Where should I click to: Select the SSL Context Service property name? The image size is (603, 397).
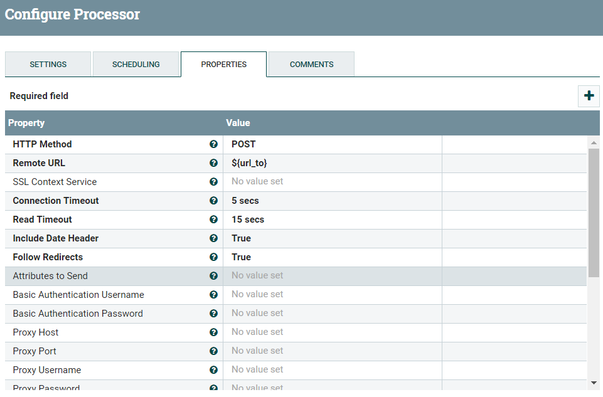point(55,182)
